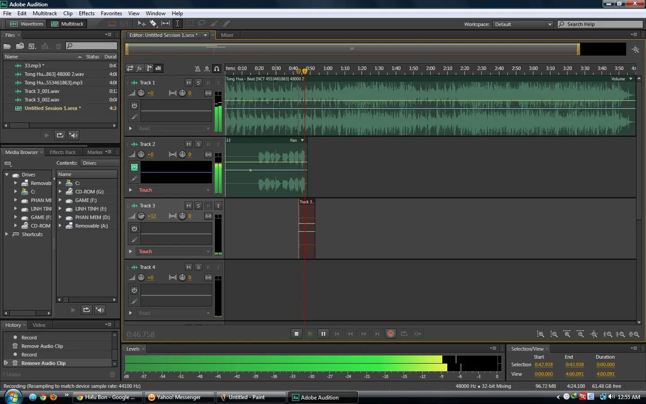The image size is (646, 404).
Task: Select the Time Selection tool
Action: pyautogui.click(x=178, y=23)
